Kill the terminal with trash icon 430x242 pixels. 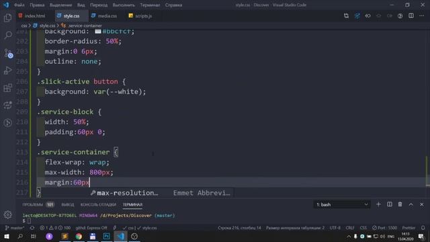tap(400, 204)
